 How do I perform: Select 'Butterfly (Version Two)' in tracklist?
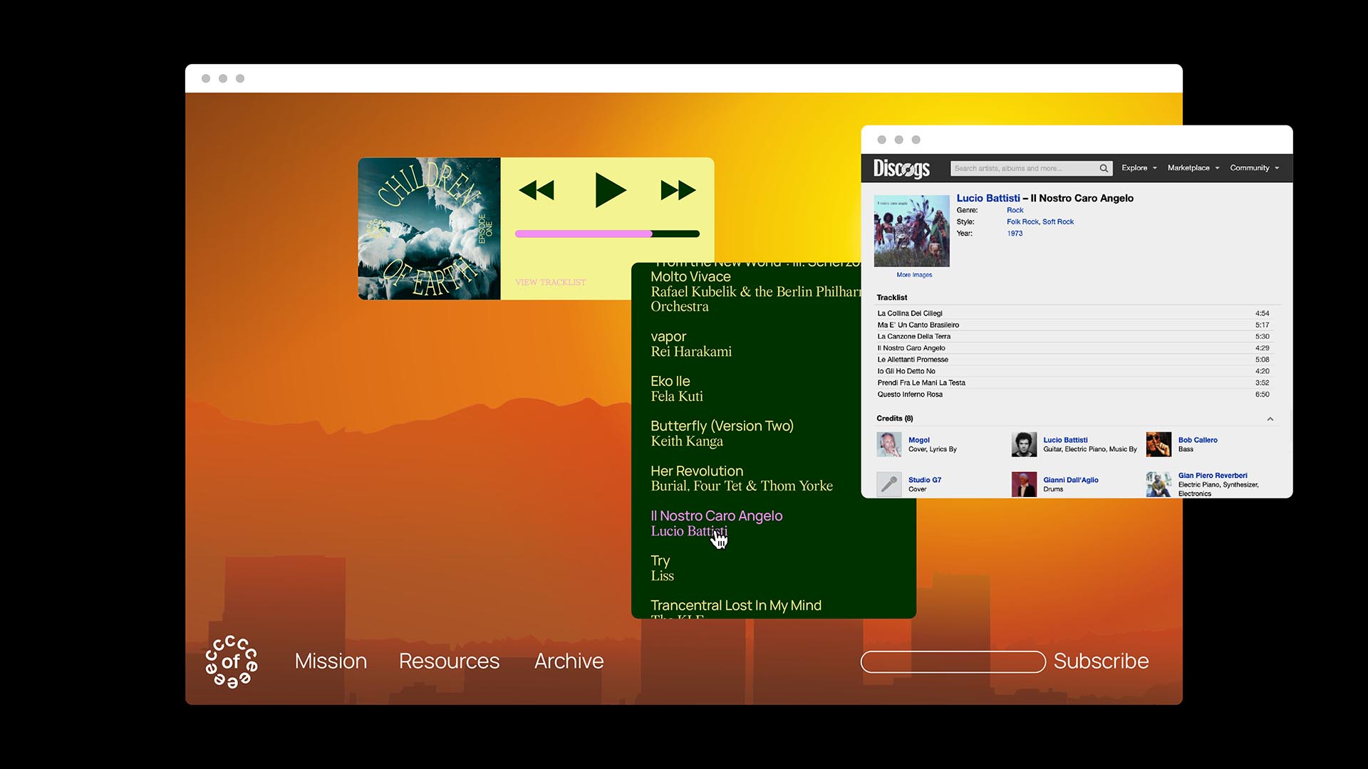click(x=722, y=434)
